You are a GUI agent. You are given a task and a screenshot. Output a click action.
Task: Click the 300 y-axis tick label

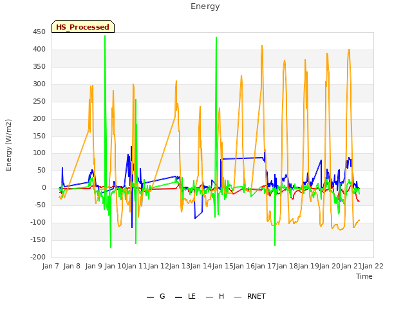[x=39, y=84]
